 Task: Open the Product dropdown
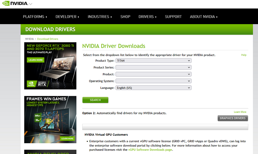pos(154,74)
